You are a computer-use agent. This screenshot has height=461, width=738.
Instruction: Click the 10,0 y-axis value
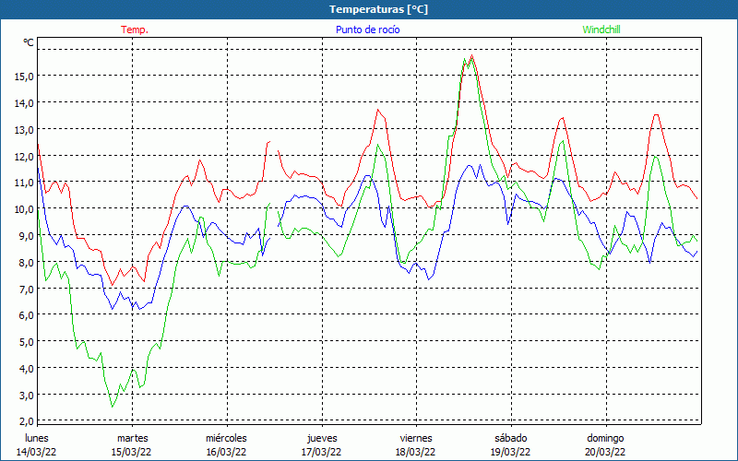(x=24, y=209)
